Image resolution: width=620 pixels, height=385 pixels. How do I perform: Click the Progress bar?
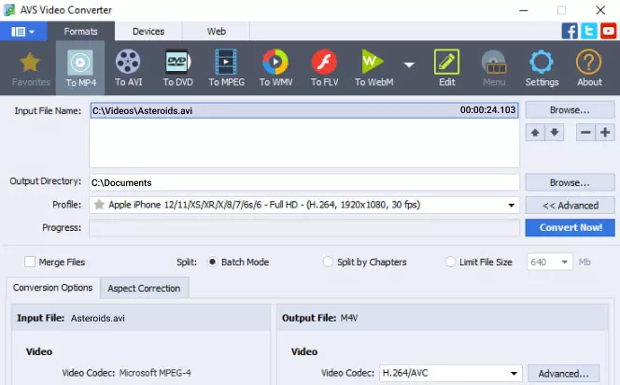click(x=304, y=228)
